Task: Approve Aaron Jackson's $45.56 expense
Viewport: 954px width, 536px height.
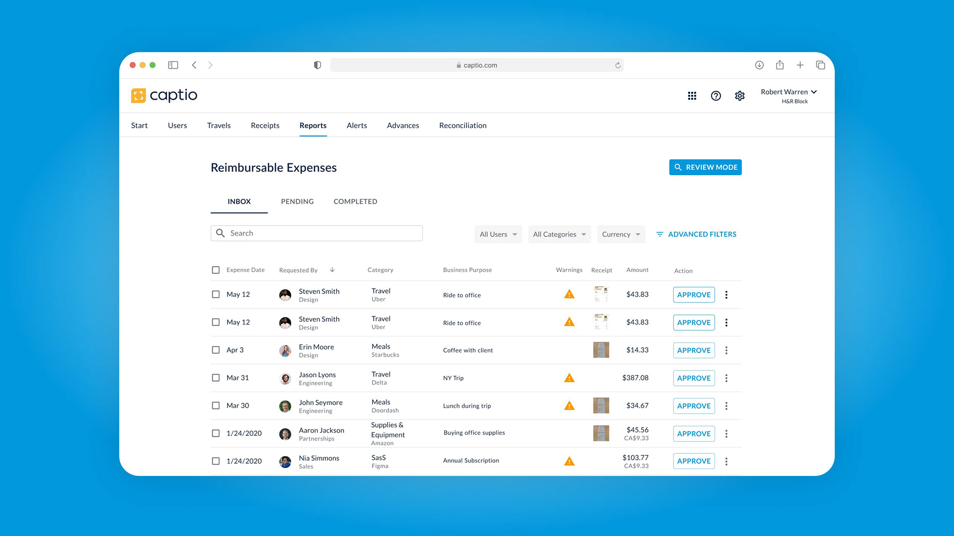Action: point(694,434)
